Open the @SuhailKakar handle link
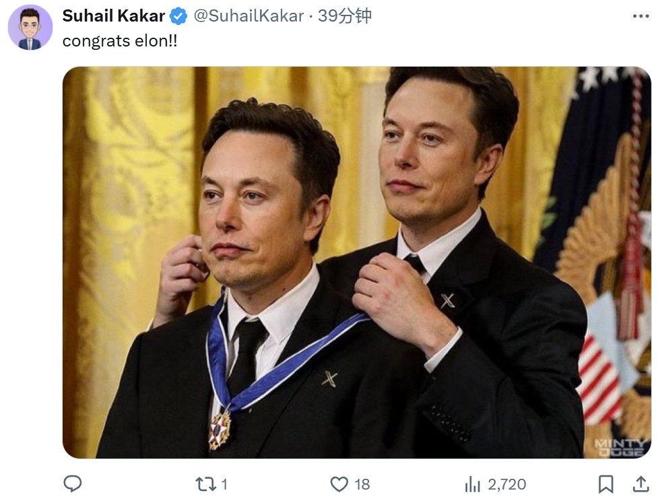 click(x=249, y=16)
